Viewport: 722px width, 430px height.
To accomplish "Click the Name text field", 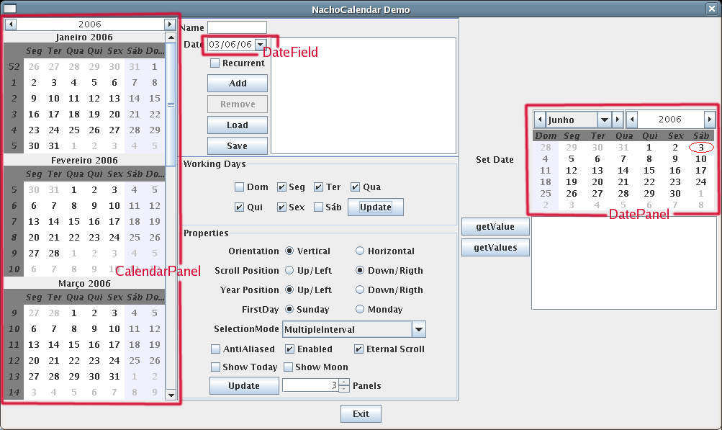I will point(237,27).
